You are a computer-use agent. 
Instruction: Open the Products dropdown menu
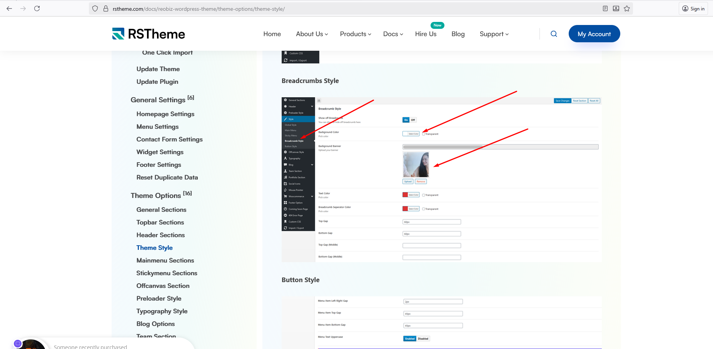355,34
